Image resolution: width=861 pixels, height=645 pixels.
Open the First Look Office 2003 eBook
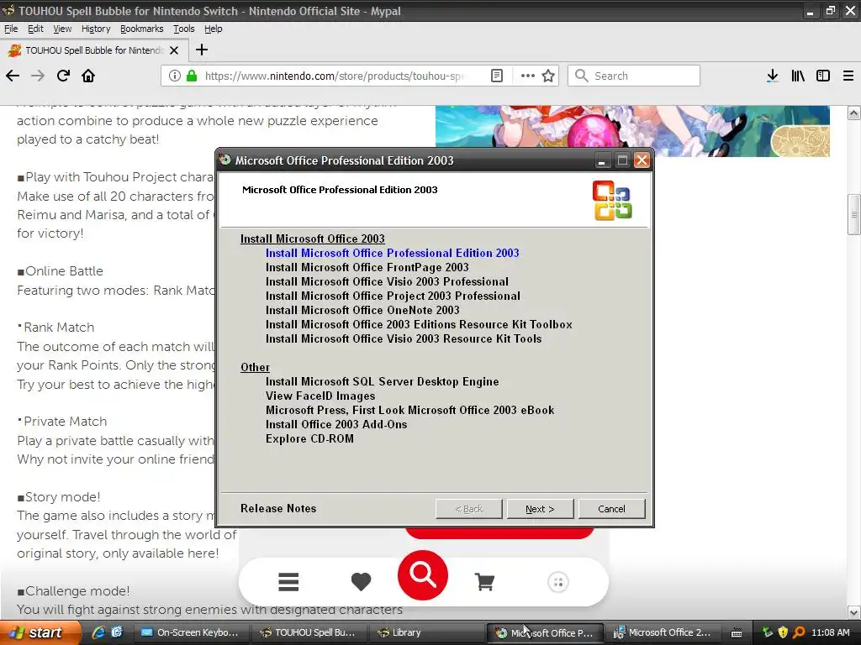(x=409, y=410)
